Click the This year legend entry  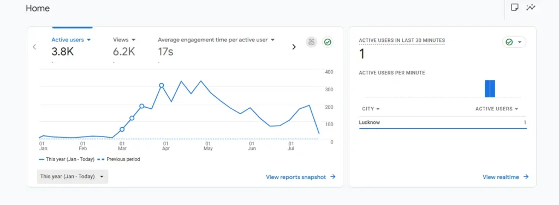[67, 159]
